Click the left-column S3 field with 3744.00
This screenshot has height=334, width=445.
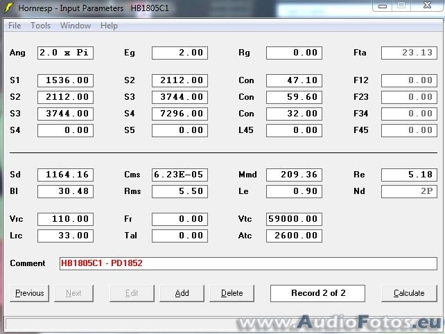65,114
